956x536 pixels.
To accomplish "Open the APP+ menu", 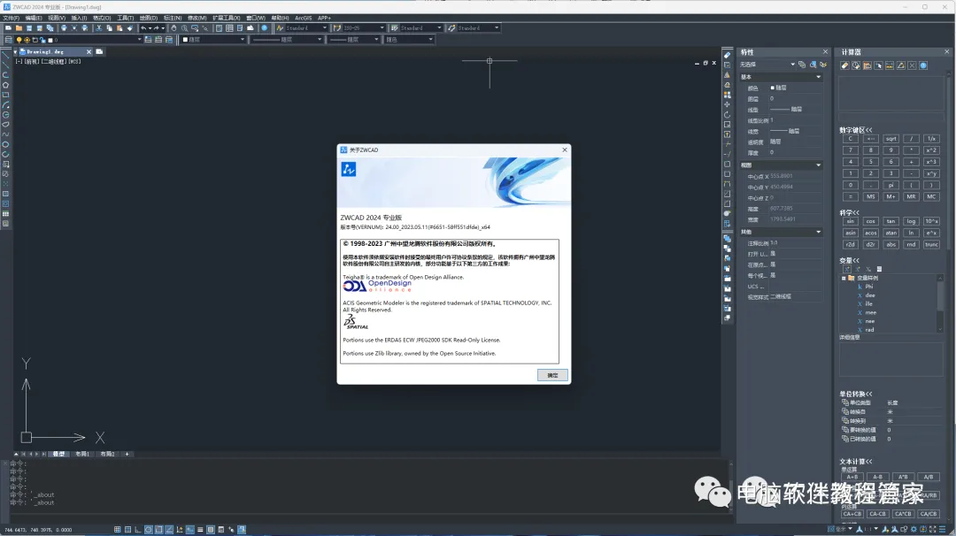I will click(324, 18).
